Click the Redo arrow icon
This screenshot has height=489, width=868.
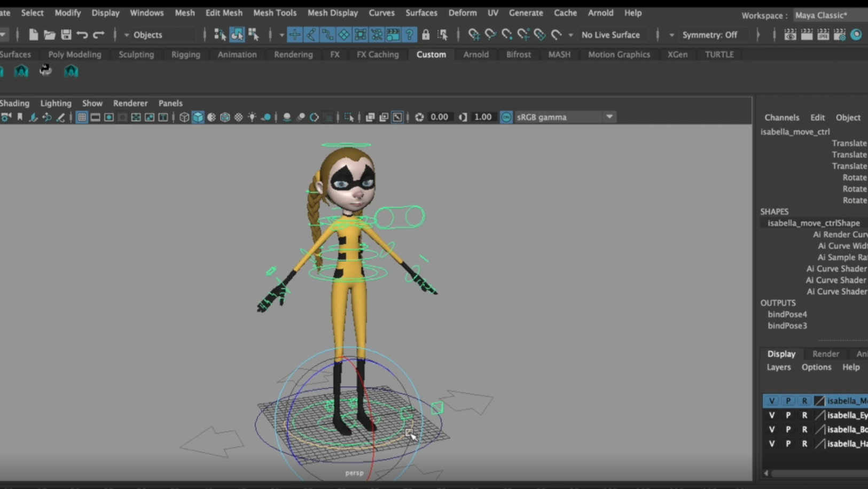coord(99,35)
